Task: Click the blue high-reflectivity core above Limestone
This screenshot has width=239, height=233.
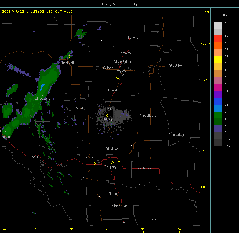Action: [42, 87]
